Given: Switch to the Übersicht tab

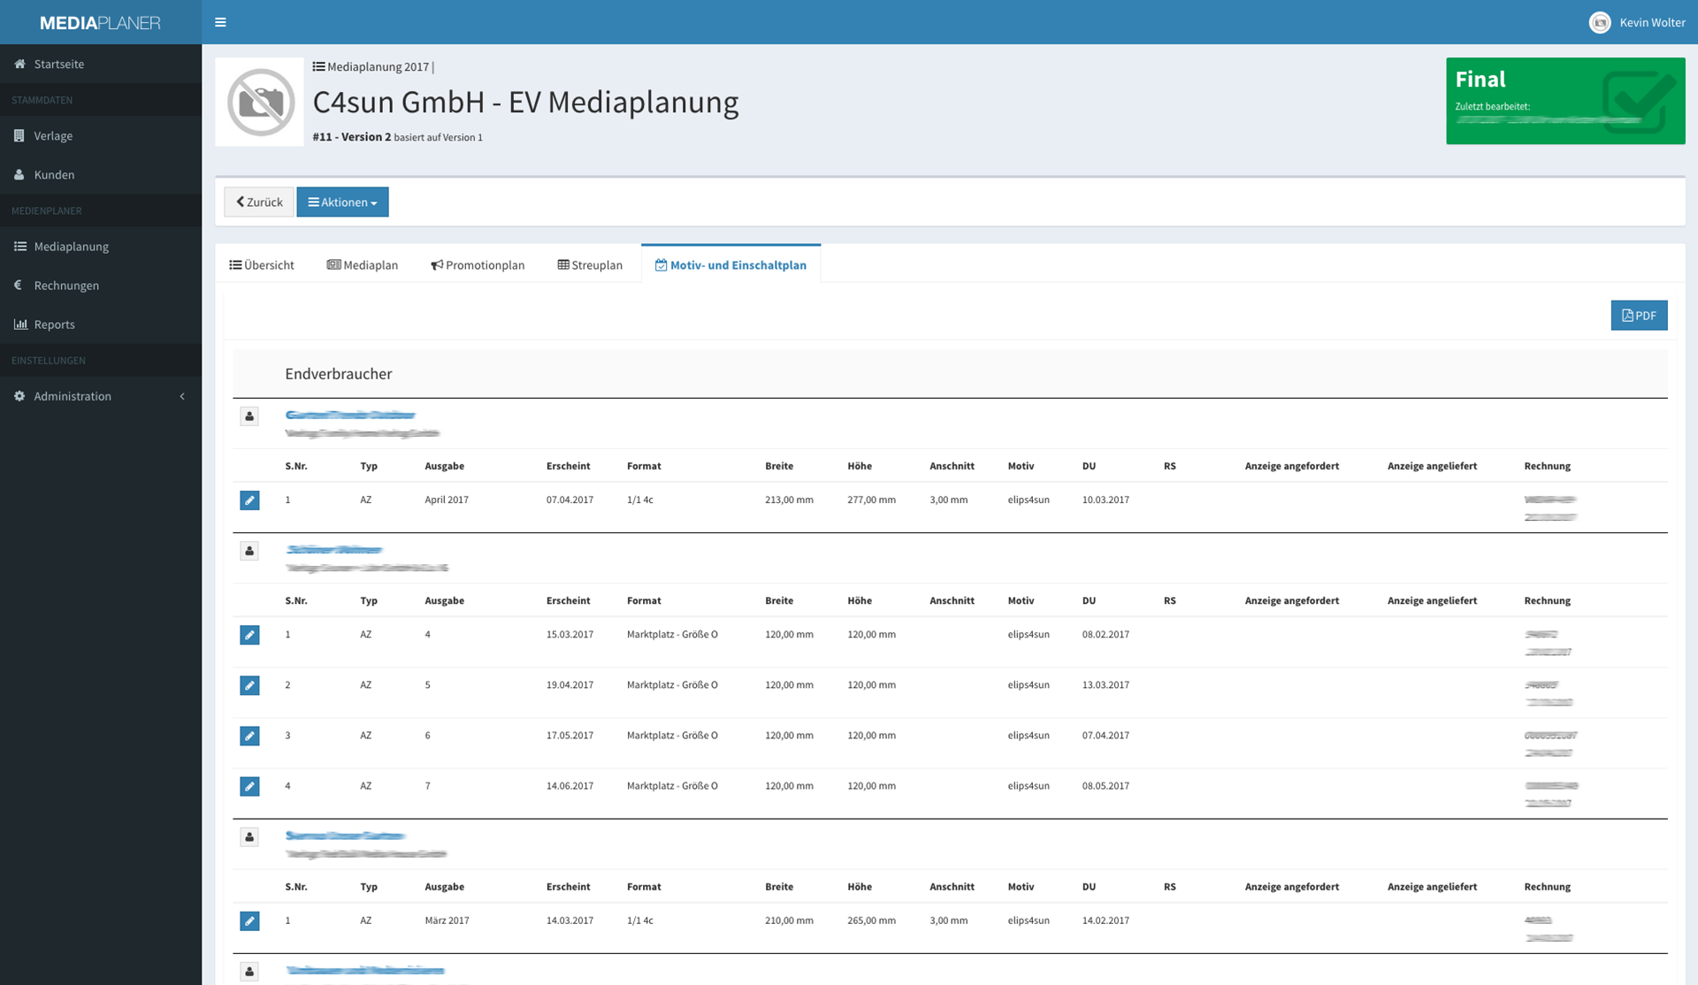Looking at the screenshot, I should [262, 264].
